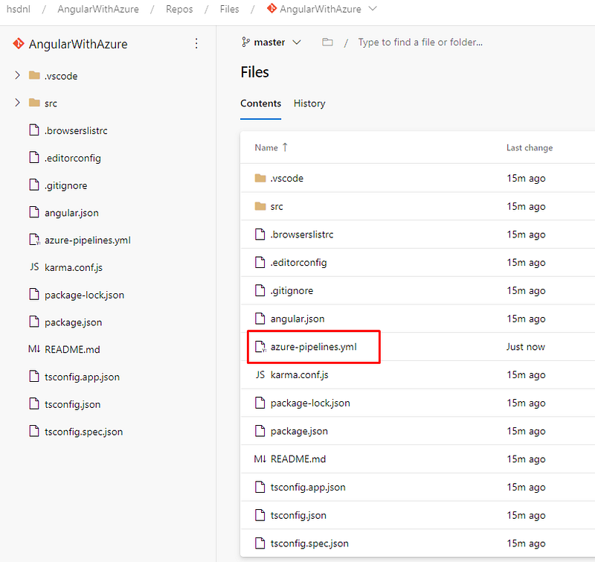Open the src folder in the files list

coord(277,206)
